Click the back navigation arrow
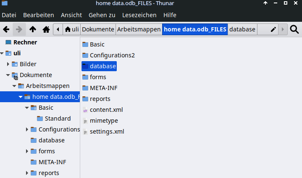This screenshot has width=302, height=178. [x=6, y=29]
